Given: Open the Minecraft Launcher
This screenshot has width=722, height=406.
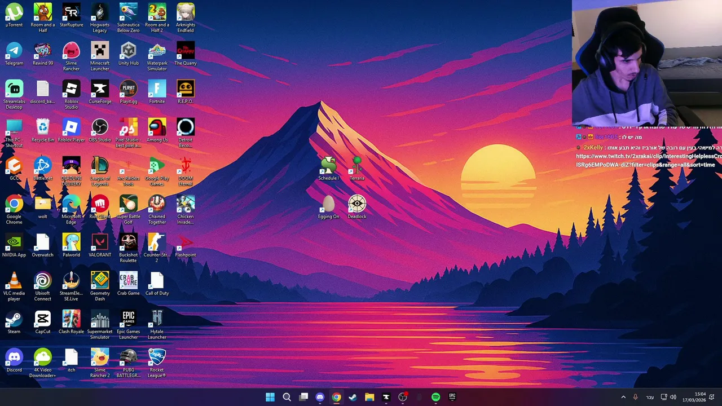Looking at the screenshot, I should (100, 56).
